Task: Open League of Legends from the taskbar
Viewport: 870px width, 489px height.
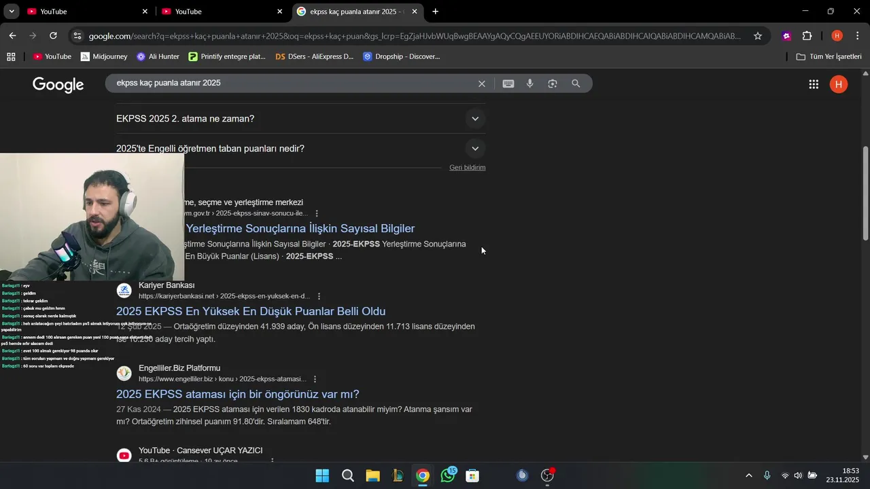Action: [x=398, y=475]
